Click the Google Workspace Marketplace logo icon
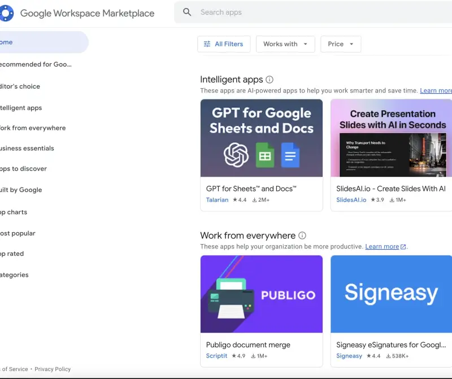This screenshot has width=452, height=379. pos(6,13)
